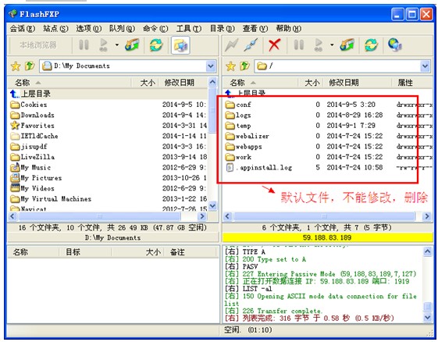Click the yellow 59.188.83.189 status bar
The image size is (438, 342).
coord(327,238)
